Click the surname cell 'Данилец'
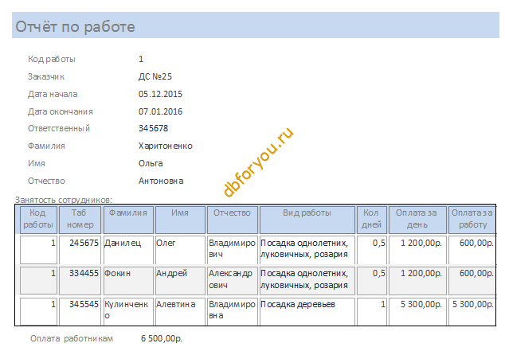The image size is (505, 351). (x=128, y=250)
